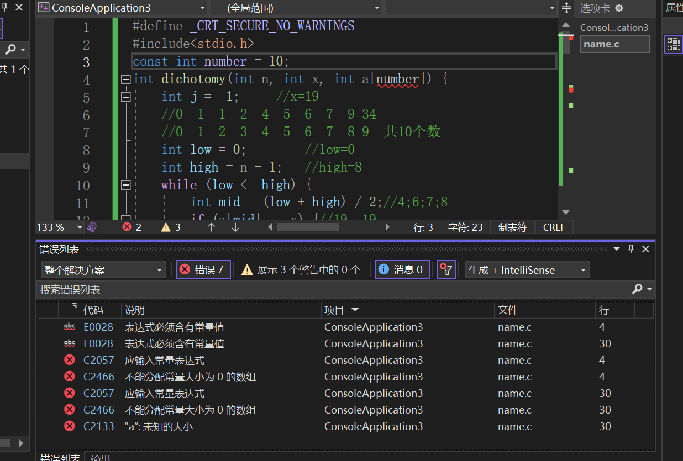The height and width of the screenshot is (461, 683).
Task: Click the red error icon in C2133 row
Action: pyautogui.click(x=70, y=426)
